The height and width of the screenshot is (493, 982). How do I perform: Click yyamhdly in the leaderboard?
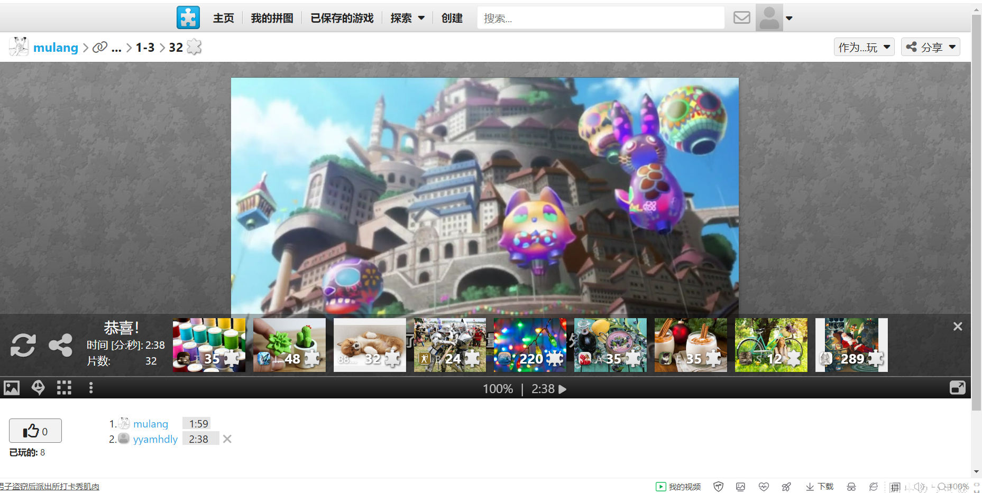(155, 439)
